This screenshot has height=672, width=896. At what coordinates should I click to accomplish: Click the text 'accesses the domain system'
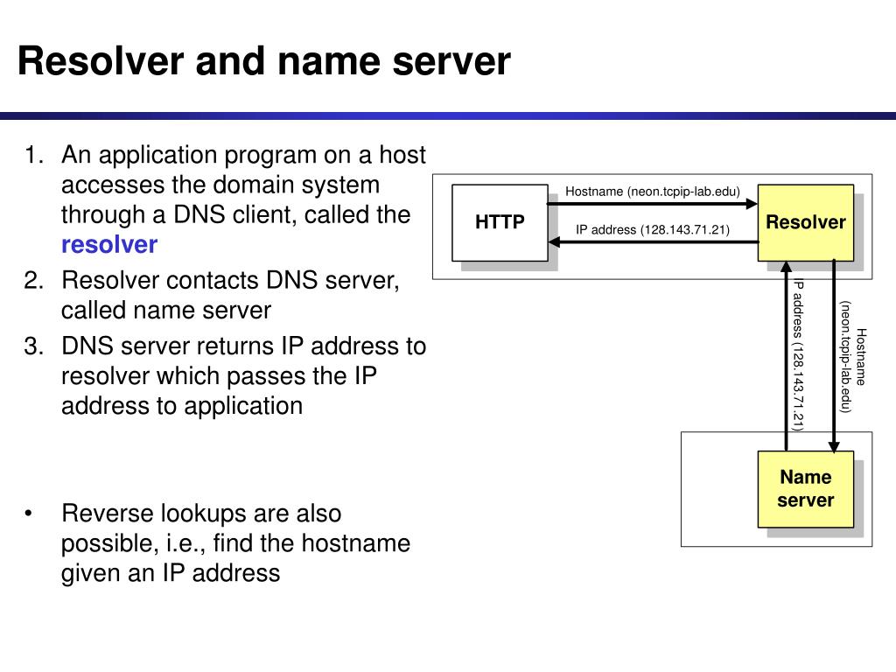point(220,185)
